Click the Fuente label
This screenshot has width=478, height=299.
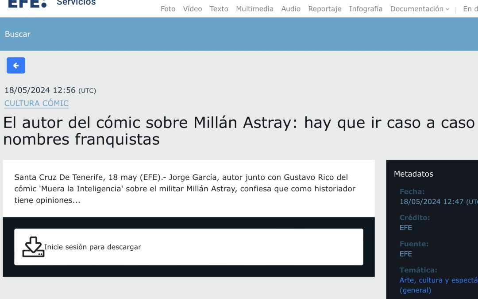[414, 244]
